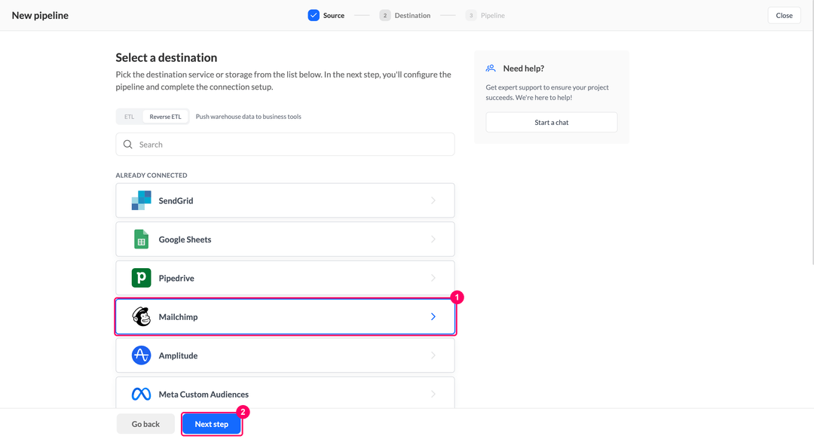Viewport: 814px width, 439px height.
Task: Focus the destination Search field
Action: tap(285, 145)
